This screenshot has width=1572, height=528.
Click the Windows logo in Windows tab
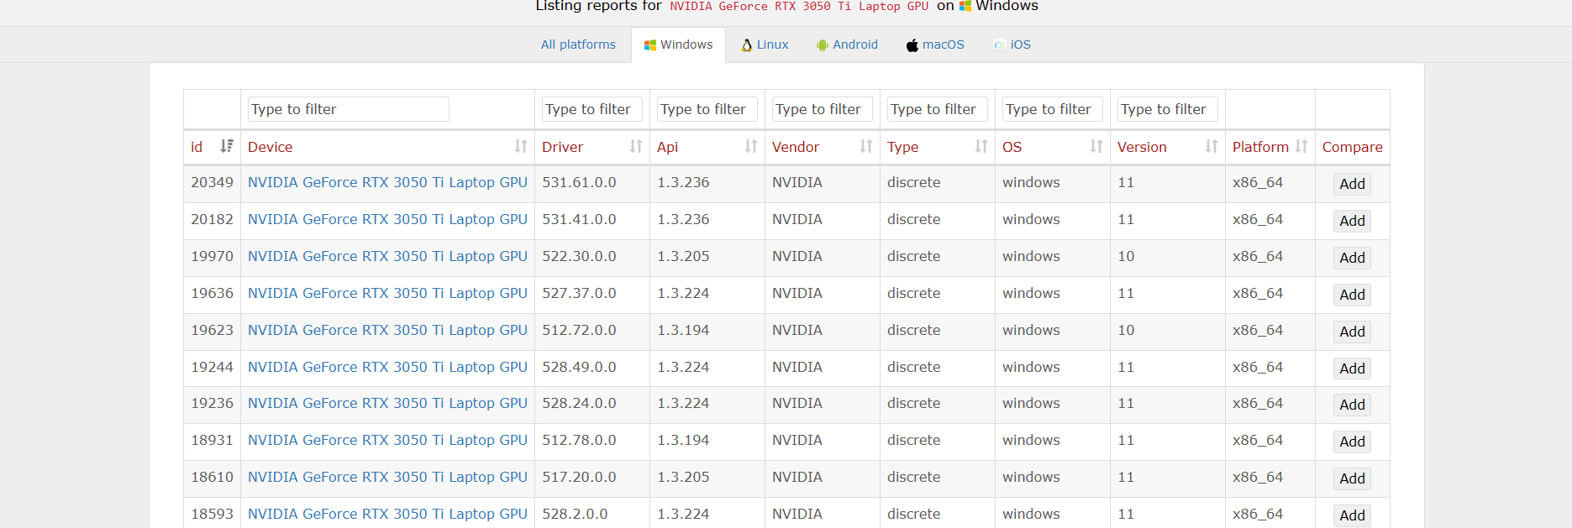point(650,45)
